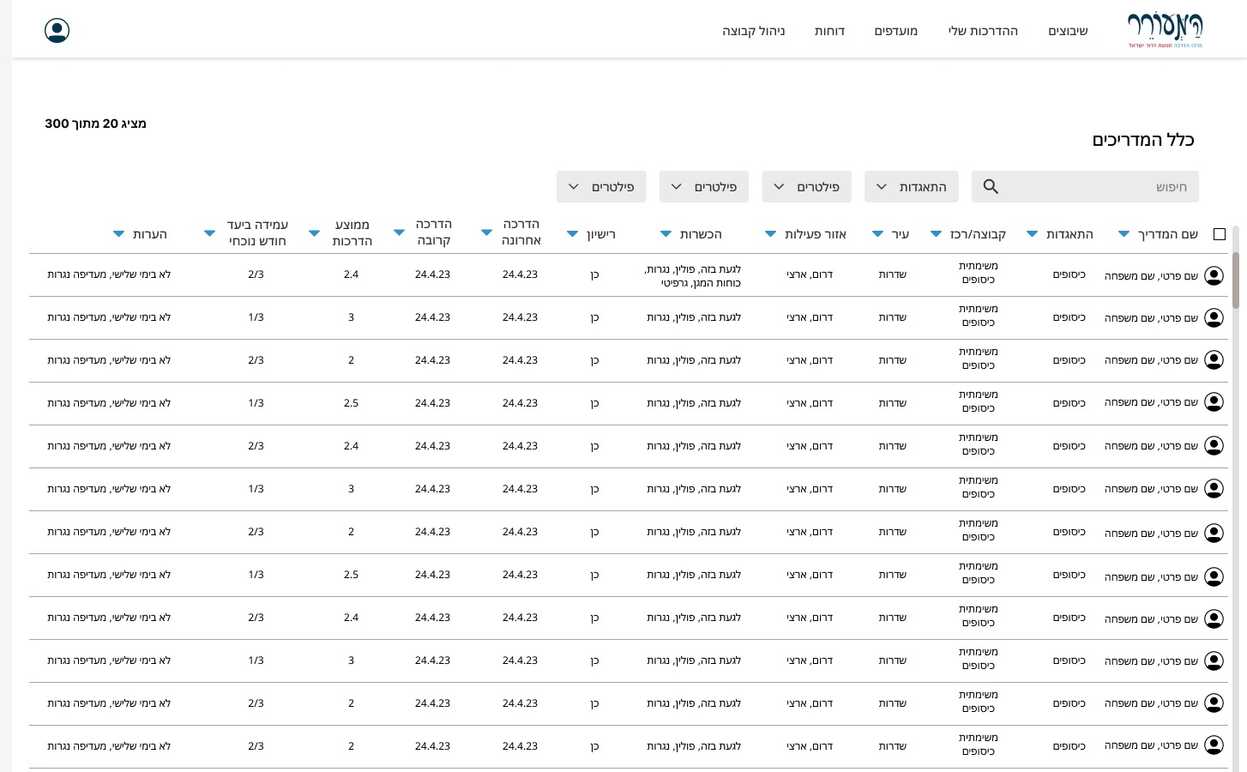Click the sort arrow beside אזור פעילות
1247x772 pixels.
(770, 234)
